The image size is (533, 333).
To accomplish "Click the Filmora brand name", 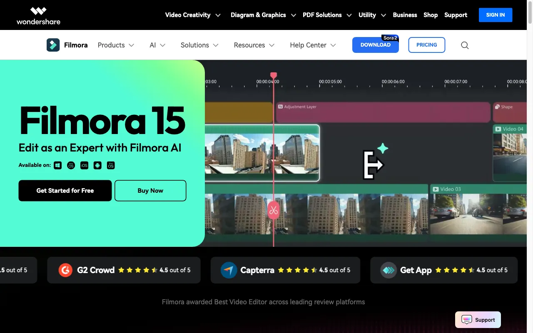I will (x=76, y=45).
